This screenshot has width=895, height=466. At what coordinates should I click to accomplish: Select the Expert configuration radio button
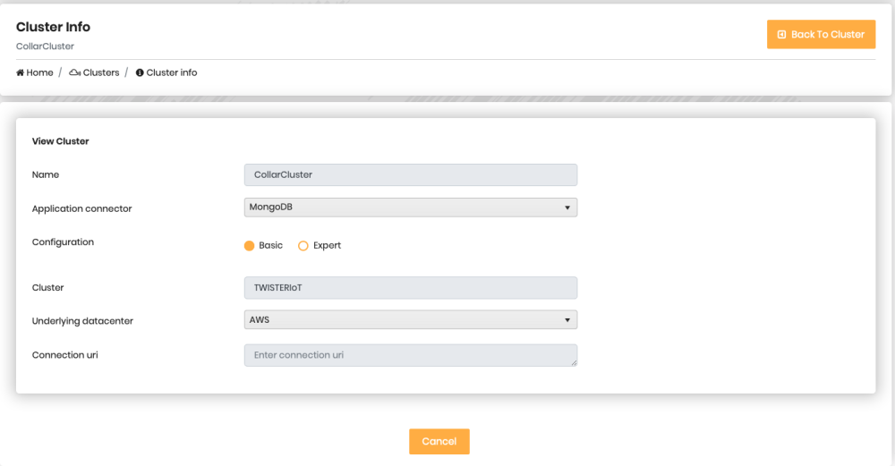click(x=303, y=246)
